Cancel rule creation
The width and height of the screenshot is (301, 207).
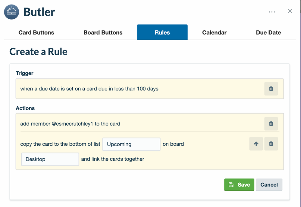coord(269,184)
